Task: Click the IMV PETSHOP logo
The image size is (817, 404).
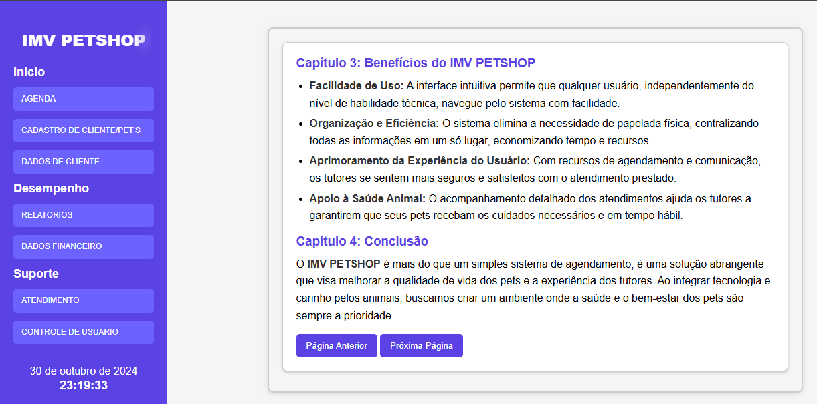Action: tap(83, 41)
